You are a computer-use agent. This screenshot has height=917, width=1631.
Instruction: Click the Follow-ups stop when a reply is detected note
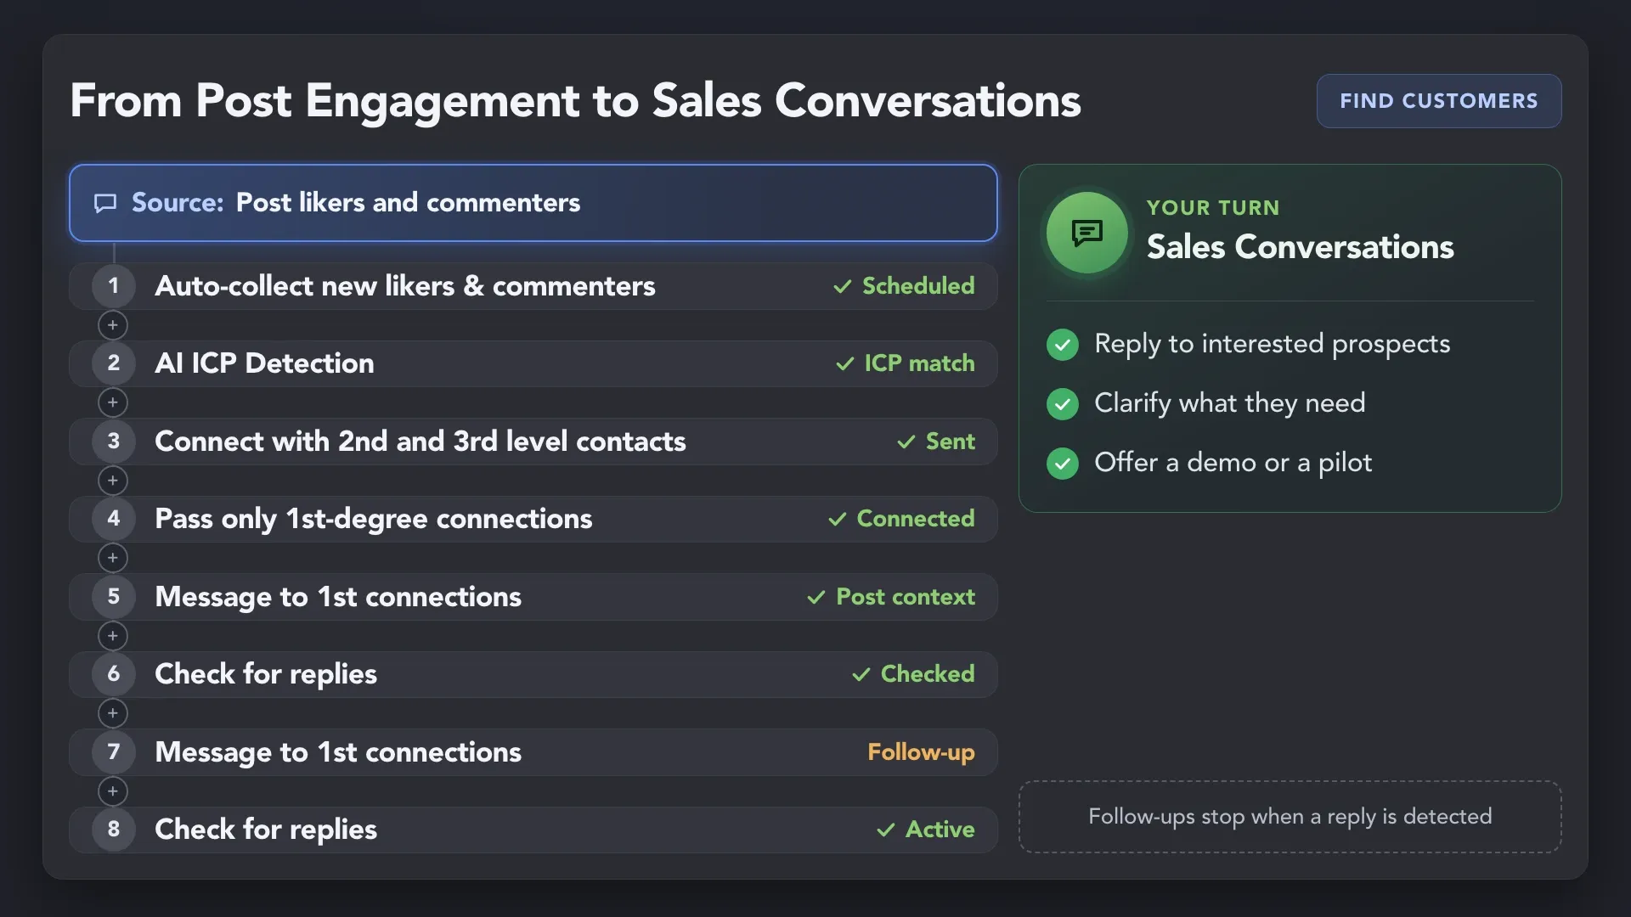coord(1290,817)
